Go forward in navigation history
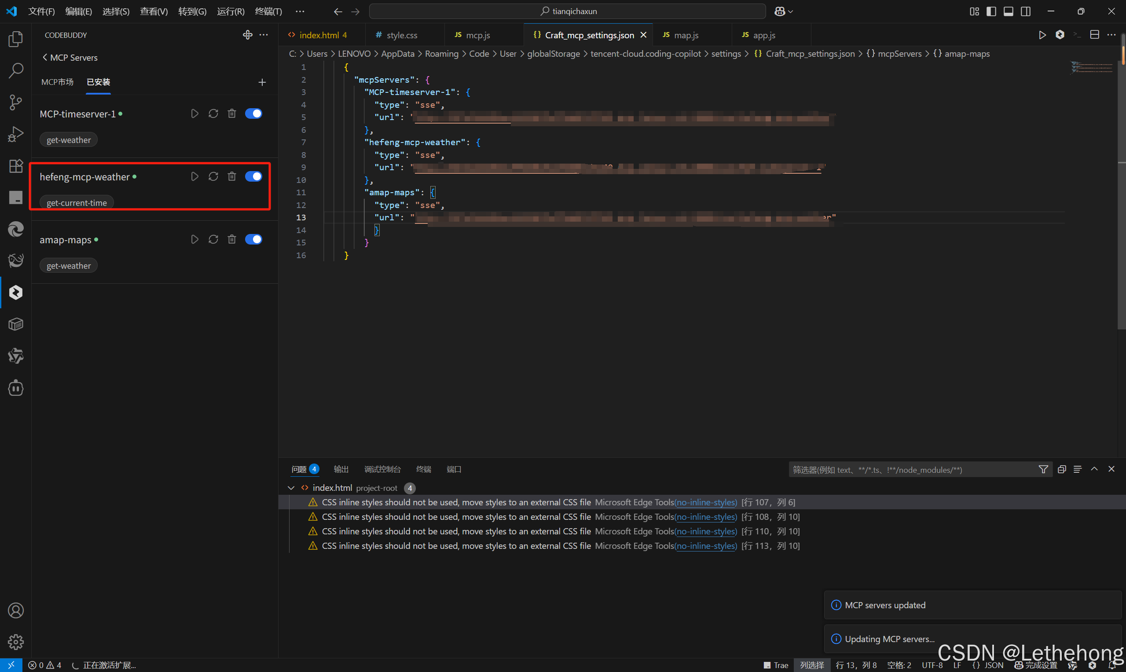Screen dimensions: 1126x672 [x=356, y=11]
